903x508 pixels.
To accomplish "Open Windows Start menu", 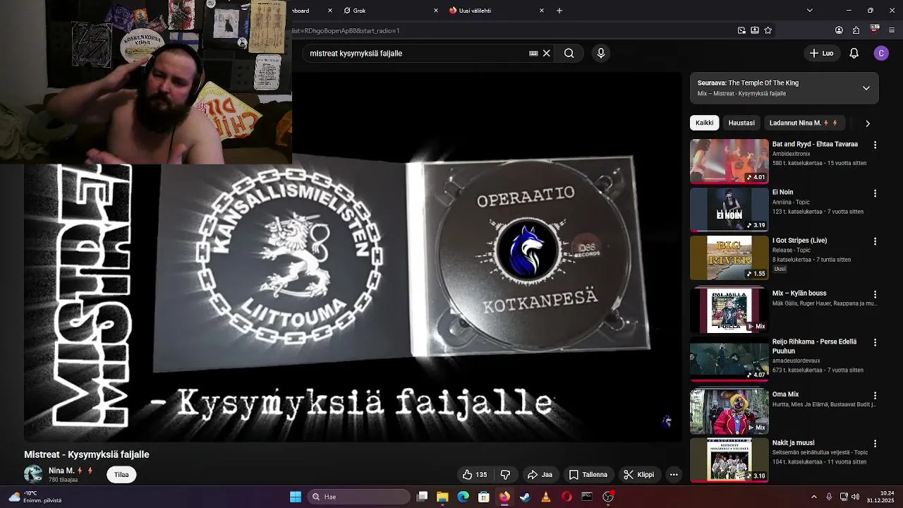I will point(296,497).
